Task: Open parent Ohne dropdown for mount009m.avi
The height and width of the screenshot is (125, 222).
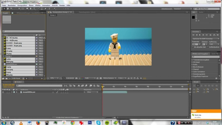Action: tap(92, 92)
